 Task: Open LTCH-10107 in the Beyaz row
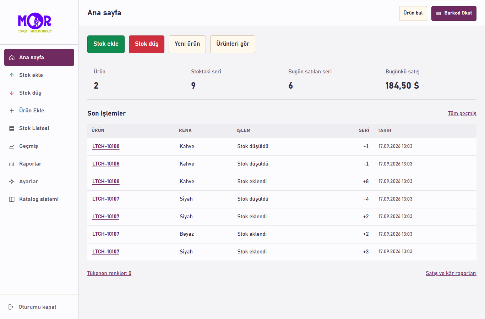pyautogui.click(x=106, y=234)
